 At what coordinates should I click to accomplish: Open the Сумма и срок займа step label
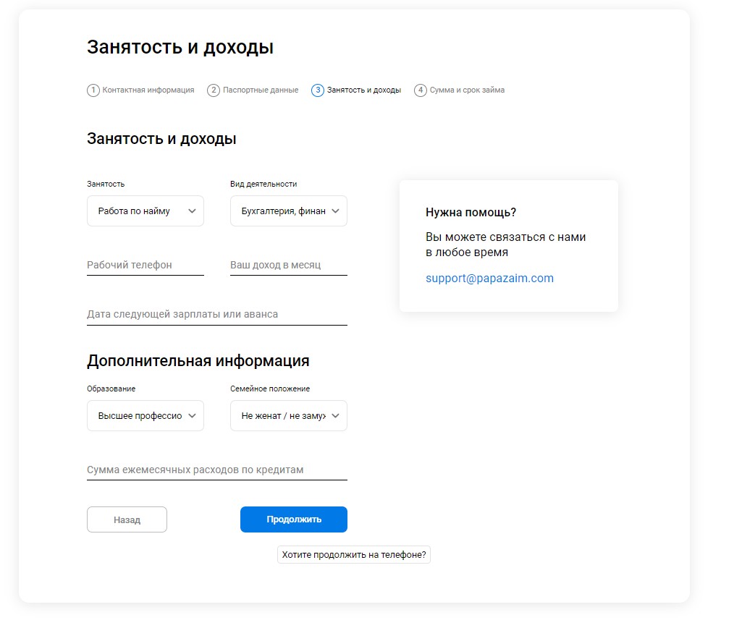pyautogui.click(x=467, y=90)
